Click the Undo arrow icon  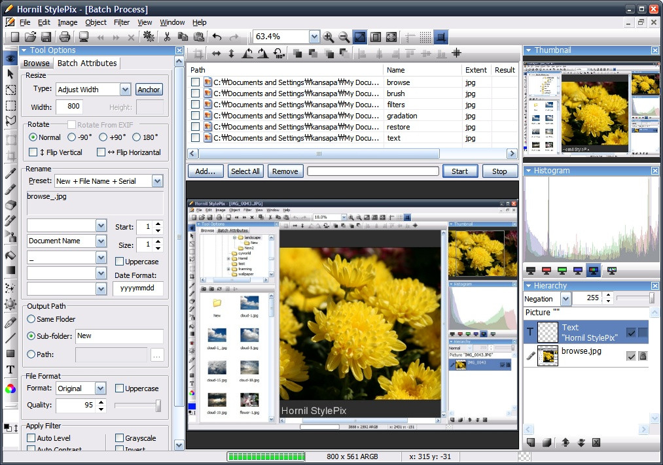[x=217, y=37]
